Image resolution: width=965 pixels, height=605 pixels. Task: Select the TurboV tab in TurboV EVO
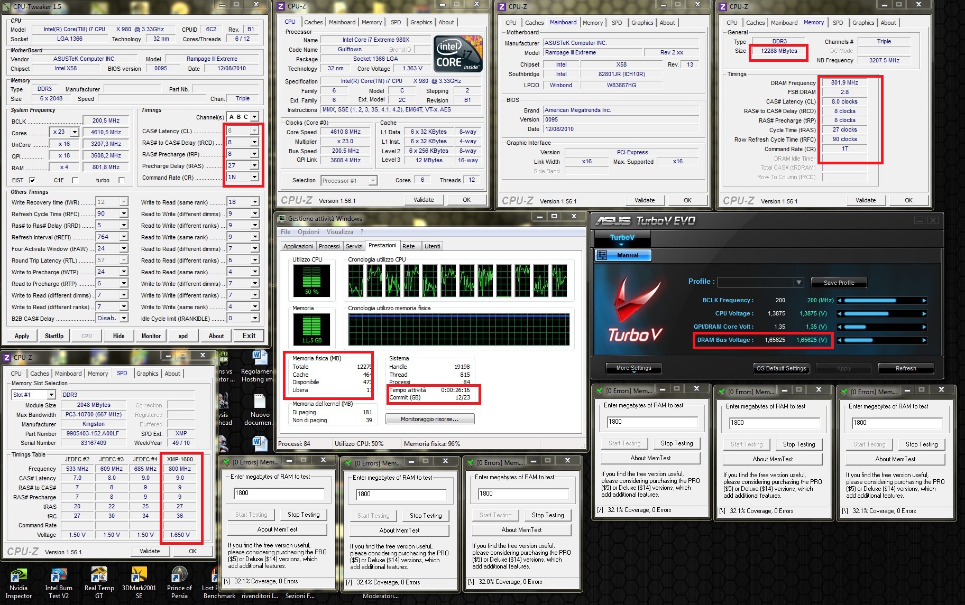pos(622,238)
